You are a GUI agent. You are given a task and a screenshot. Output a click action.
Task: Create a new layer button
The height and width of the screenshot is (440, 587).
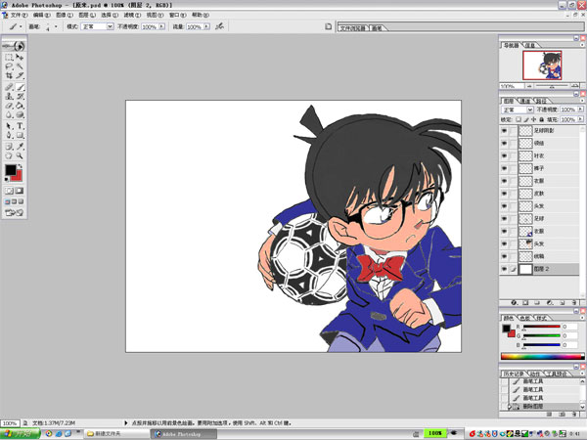point(562,303)
